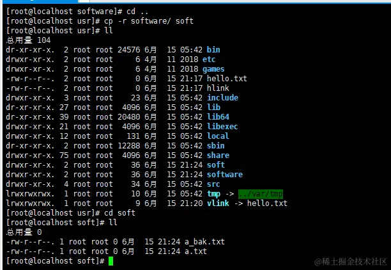Click the libexec directory name
The image size is (391, 270).
coord(222,127)
